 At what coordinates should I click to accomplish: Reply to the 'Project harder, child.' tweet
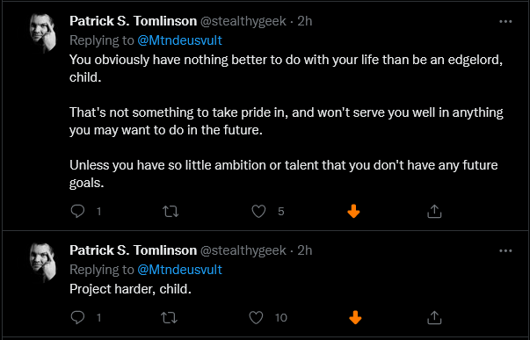coord(77,317)
